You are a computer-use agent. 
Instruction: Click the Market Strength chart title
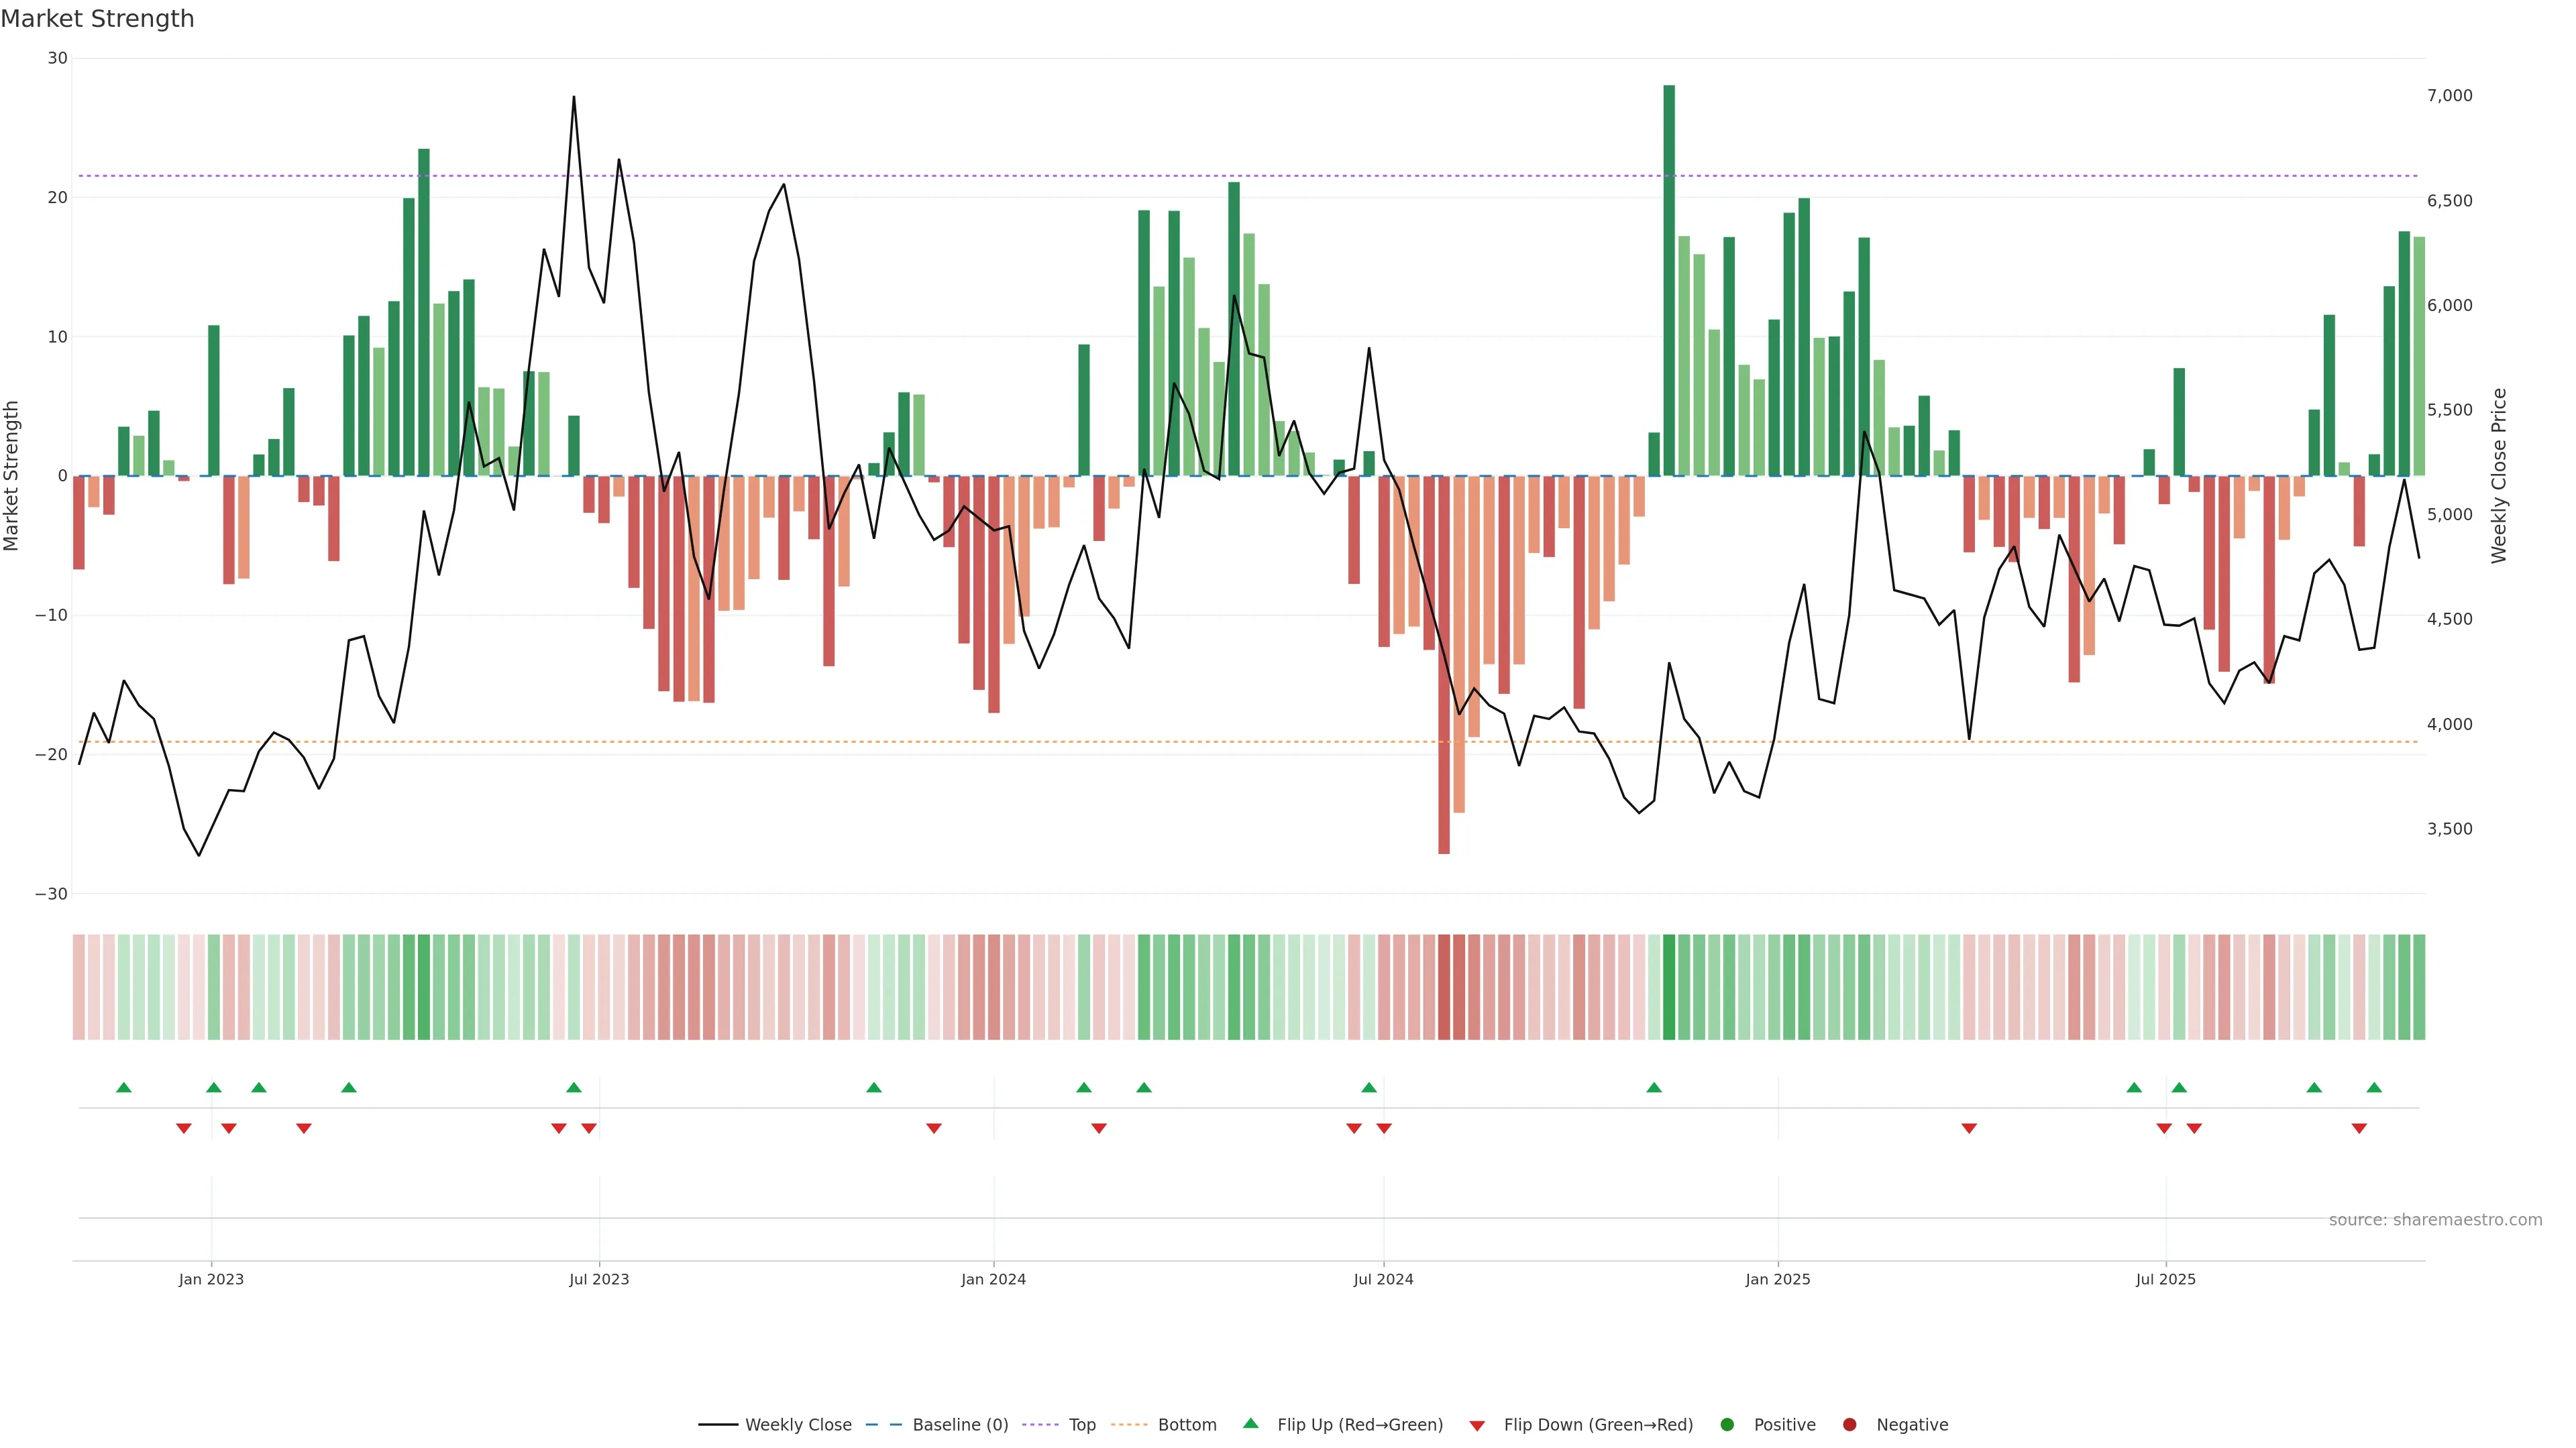tap(97, 19)
